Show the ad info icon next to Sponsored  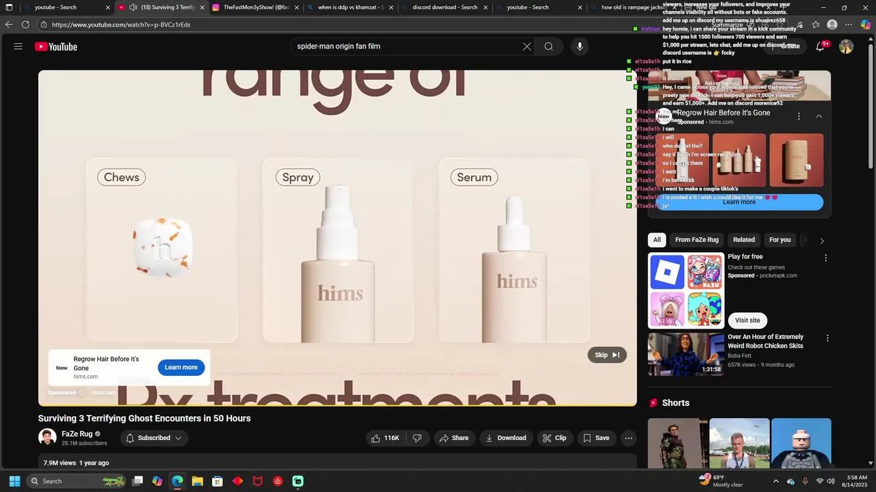tap(81, 393)
